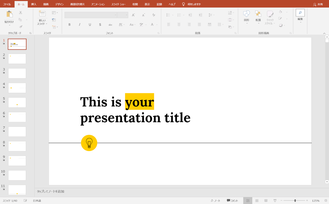Click the Decrease Font Size icon
The height and width of the screenshot is (204, 329).
(x=143, y=15)
